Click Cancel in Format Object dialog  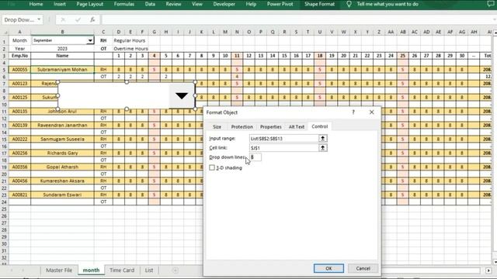click(x=363, y=268)
